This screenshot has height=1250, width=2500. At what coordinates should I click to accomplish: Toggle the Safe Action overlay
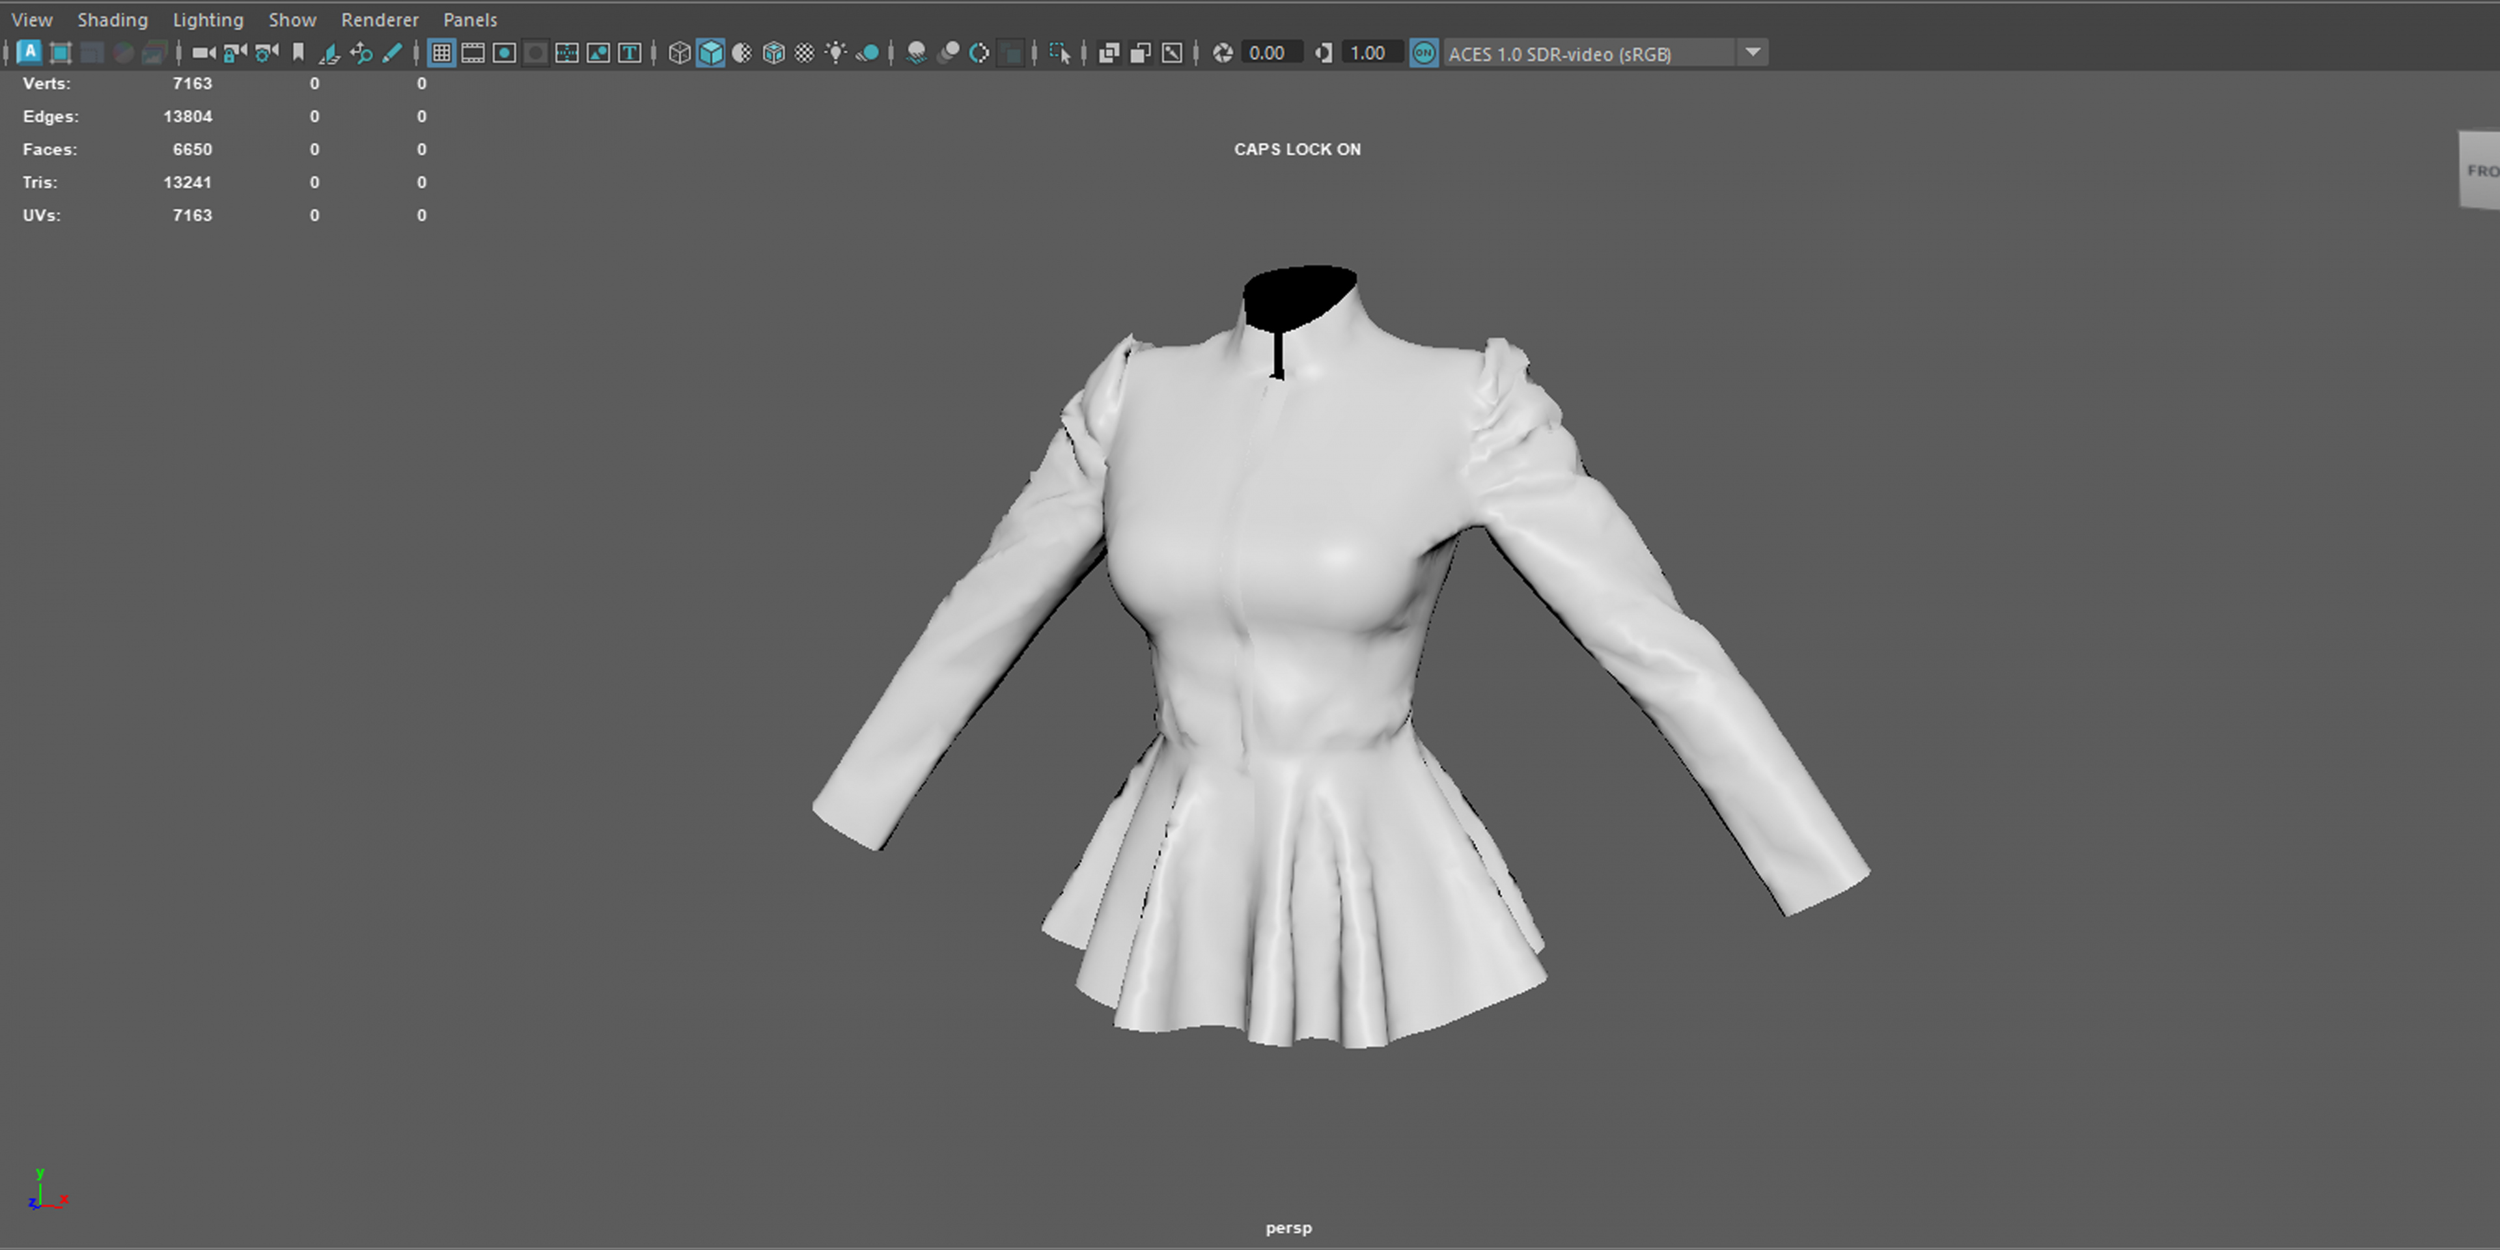(599, 52)
